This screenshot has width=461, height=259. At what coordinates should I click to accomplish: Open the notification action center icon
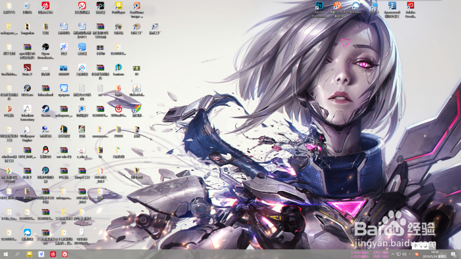454,254
